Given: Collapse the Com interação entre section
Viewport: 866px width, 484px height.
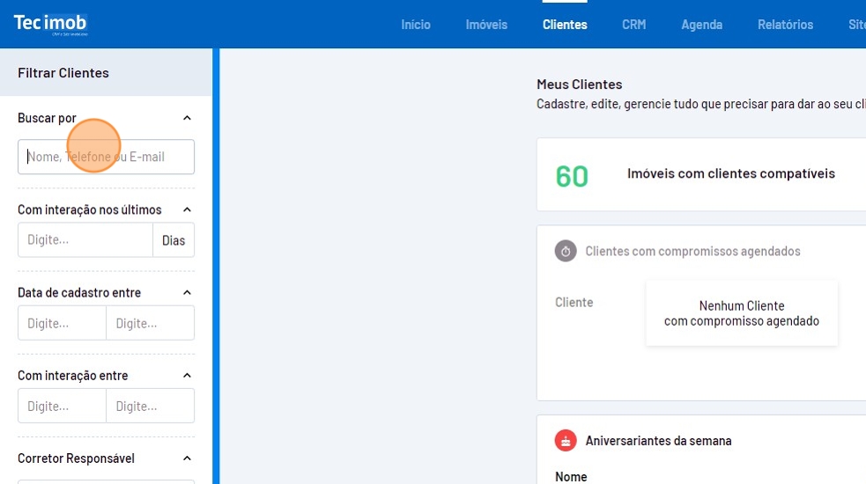Looking at the screenshot, I should [x=186, y=376].
